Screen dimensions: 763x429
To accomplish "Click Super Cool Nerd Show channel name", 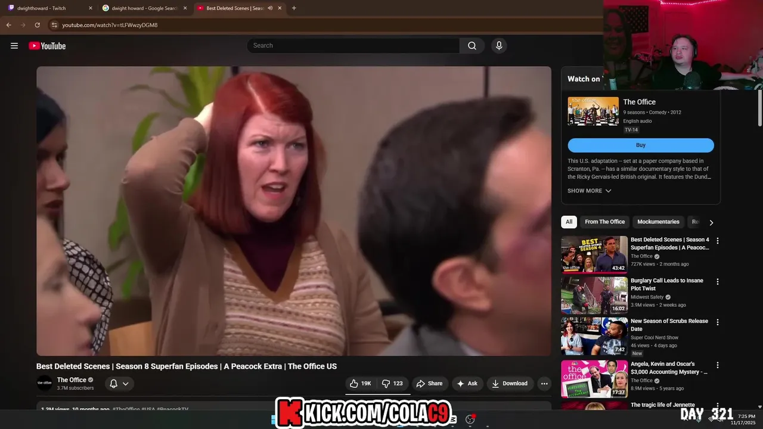I will click(x=655, y=337).
